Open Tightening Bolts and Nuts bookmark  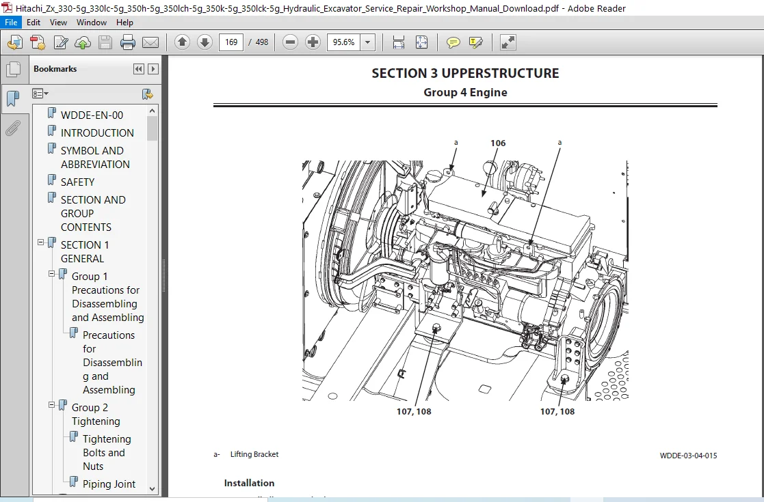[107, 452]
